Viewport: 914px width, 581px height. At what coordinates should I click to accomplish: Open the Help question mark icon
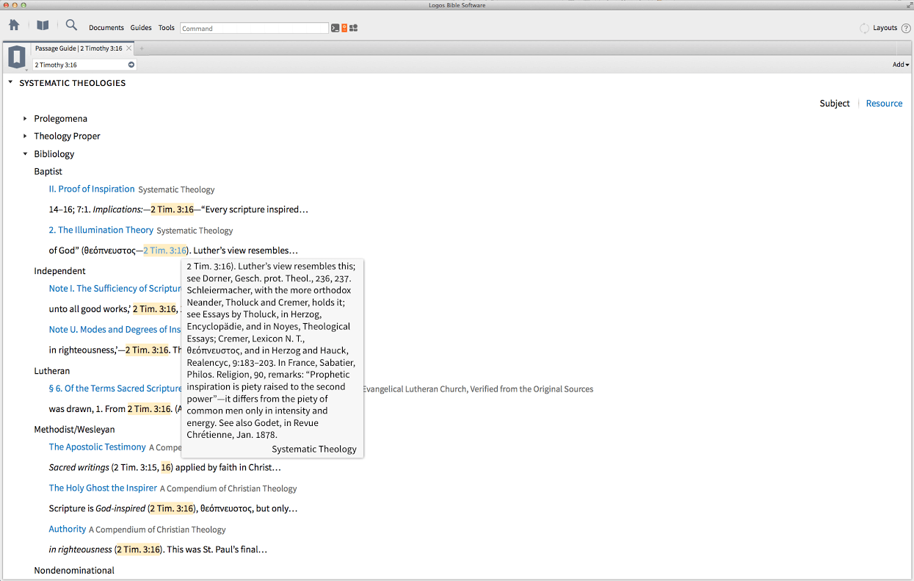[906, 28]
